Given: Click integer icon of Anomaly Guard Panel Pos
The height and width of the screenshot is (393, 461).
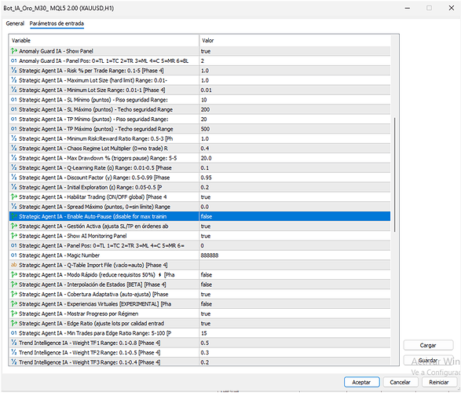Looking at the screenshot, I should pos(14,61).
